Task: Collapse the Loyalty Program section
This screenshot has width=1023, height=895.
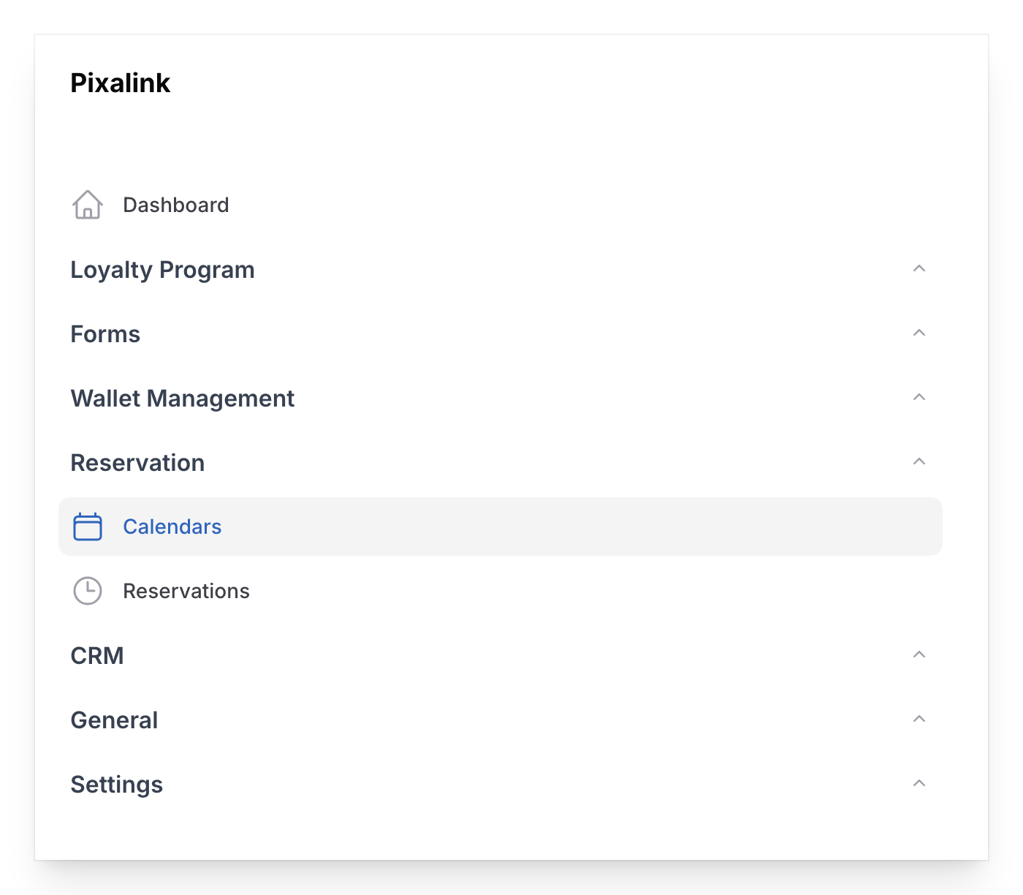Action: [x=920, y=269]
